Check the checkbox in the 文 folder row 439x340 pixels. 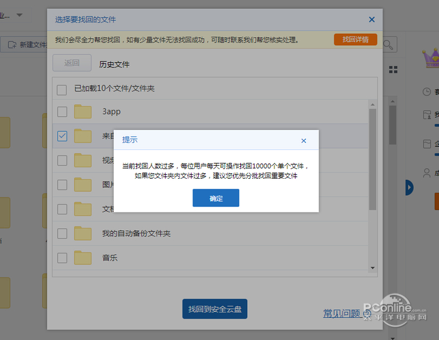pyautogui.click(x=62, y=210)
